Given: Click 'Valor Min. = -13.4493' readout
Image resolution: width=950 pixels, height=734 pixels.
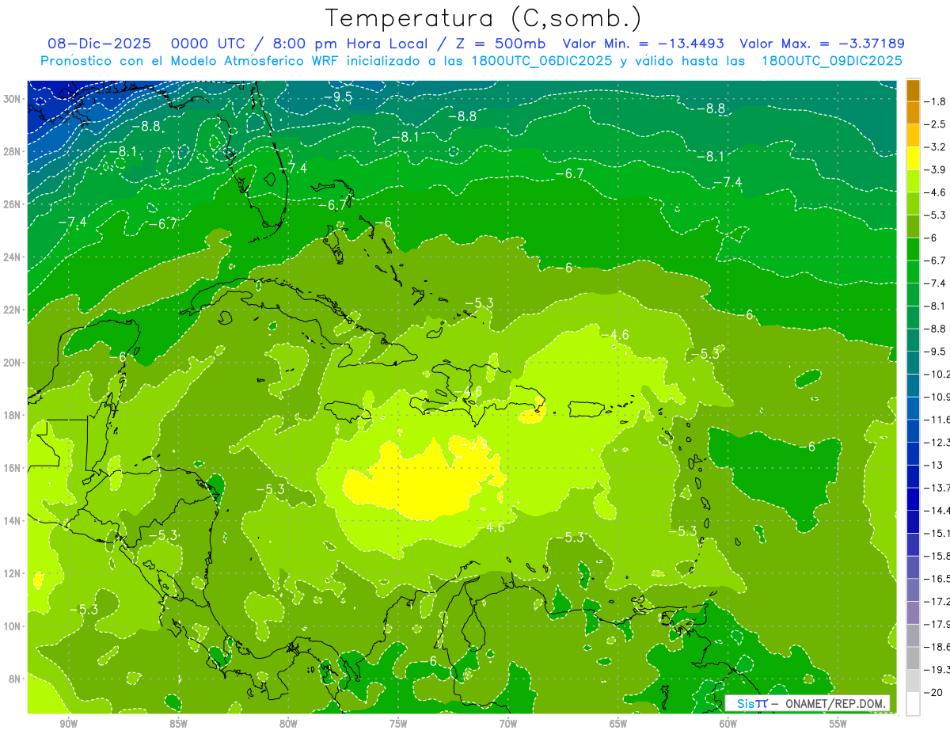Looking at the screenshot, I should [642, 44].
